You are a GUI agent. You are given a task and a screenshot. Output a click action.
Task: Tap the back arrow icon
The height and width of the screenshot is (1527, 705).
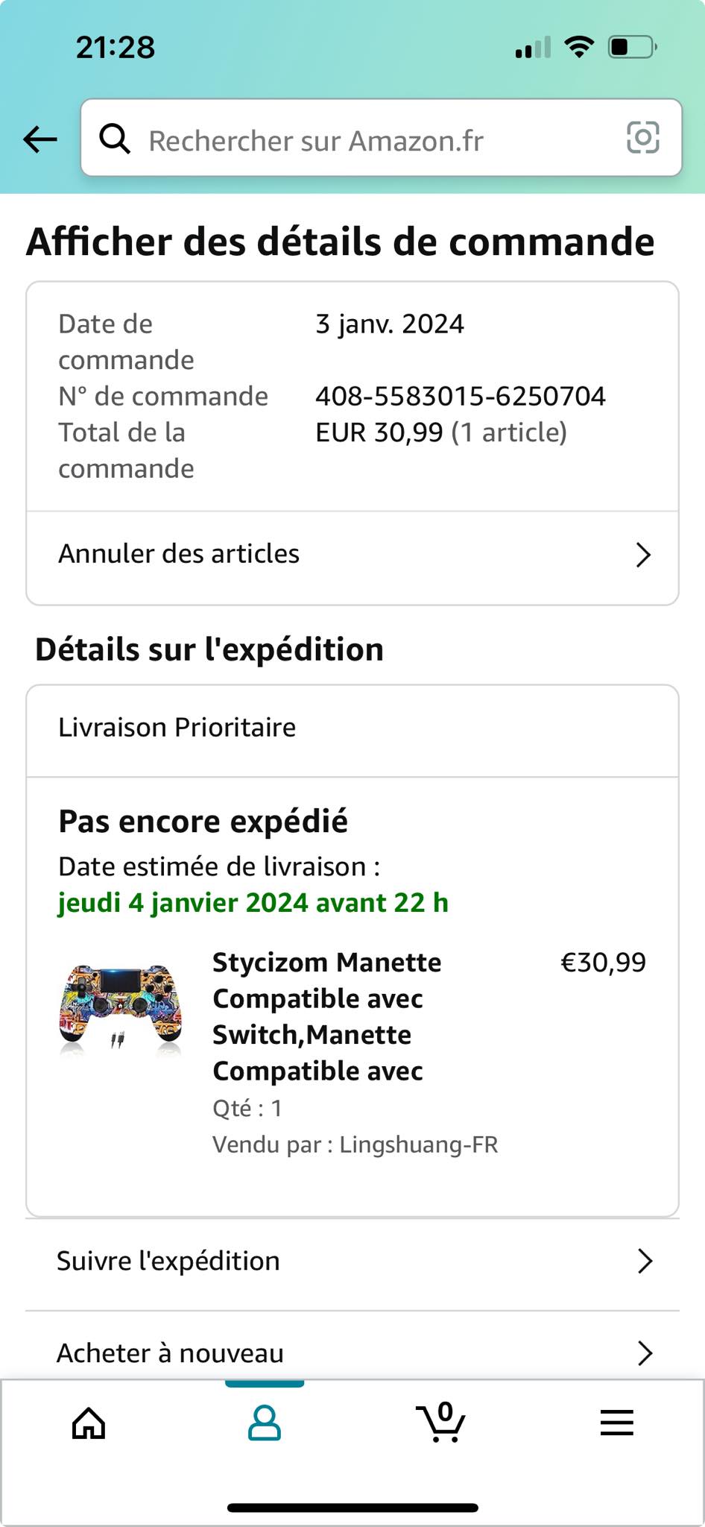click(x=40, y=139)
